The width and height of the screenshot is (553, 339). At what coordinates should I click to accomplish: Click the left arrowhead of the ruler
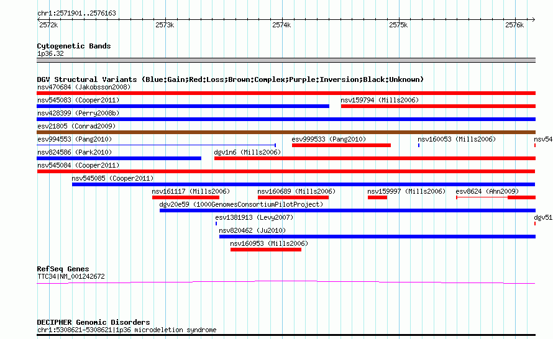click(39, 19)
